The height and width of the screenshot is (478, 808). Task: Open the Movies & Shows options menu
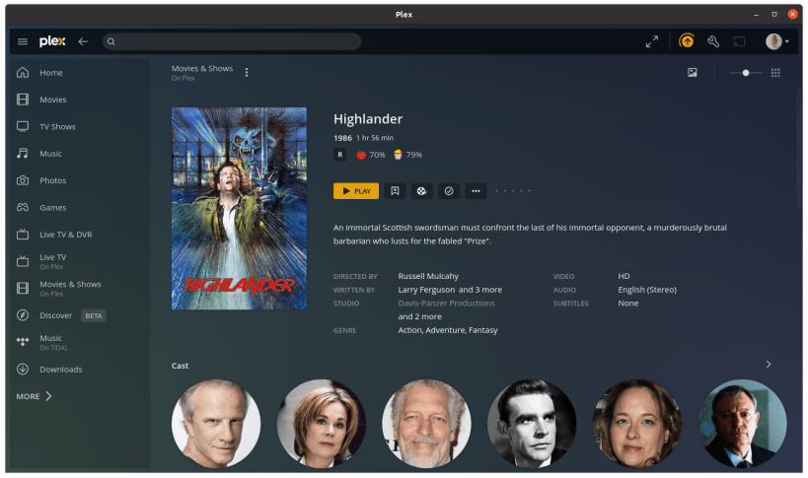tap(247, 73)
